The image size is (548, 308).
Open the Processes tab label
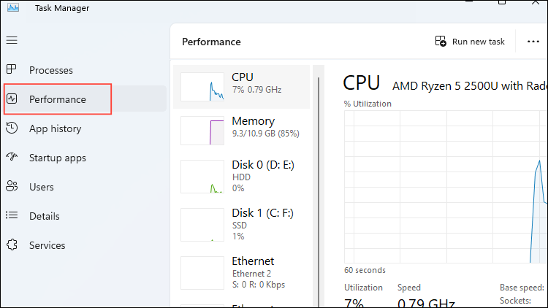tap(51, 70)
